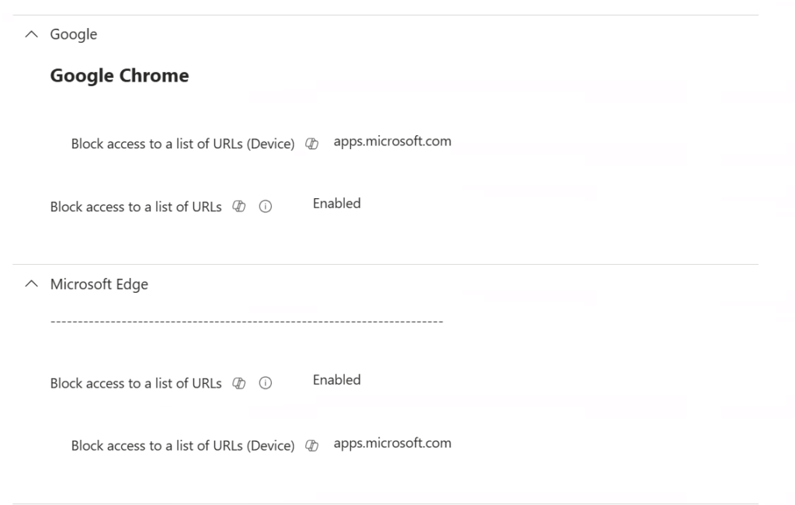Click the Google section header label

pyautogui.click(x=74, y=34)
